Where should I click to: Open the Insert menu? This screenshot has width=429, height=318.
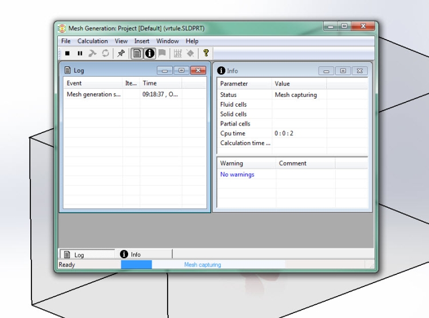click(142, 41)
